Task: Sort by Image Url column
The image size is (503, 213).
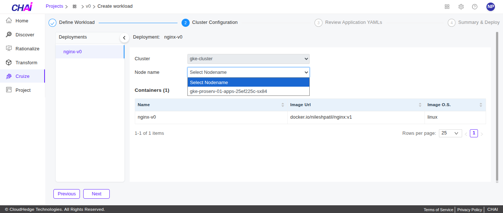Action: click(x=420, y=105)
